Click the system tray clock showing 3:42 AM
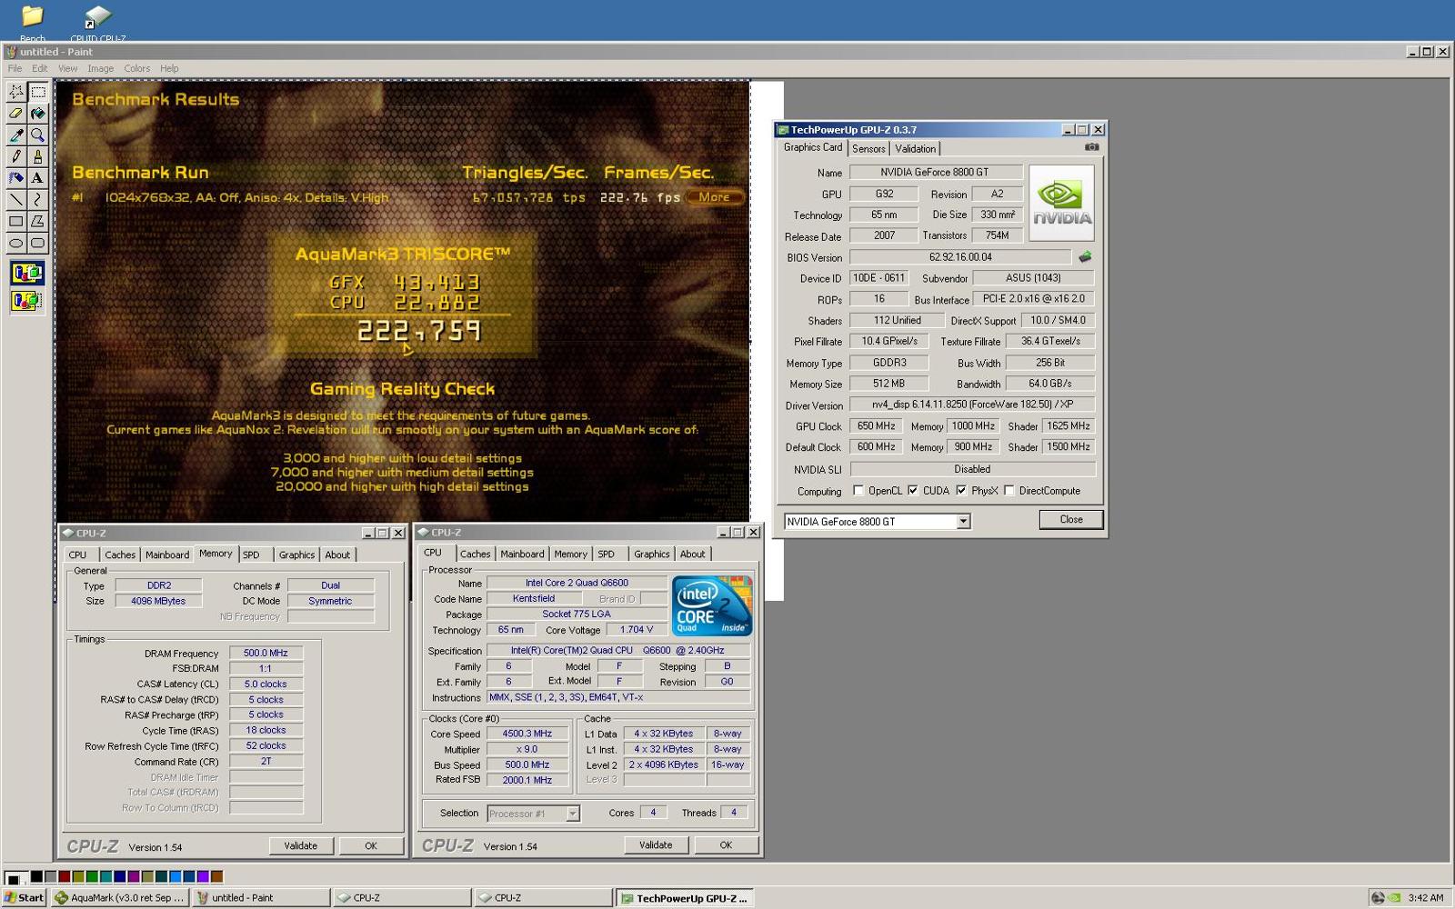 (1425, 897)
